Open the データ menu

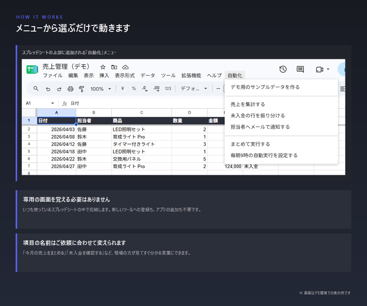pos(148,76)
